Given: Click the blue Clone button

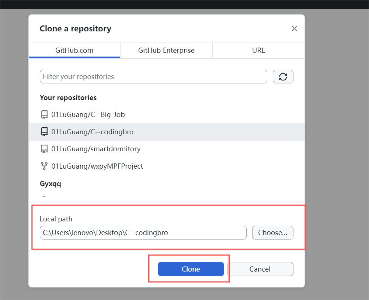Looking at the screenshot, I should point(191,269).
